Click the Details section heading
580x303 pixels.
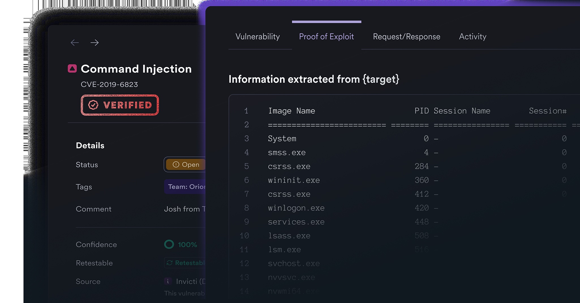(90, 145)
